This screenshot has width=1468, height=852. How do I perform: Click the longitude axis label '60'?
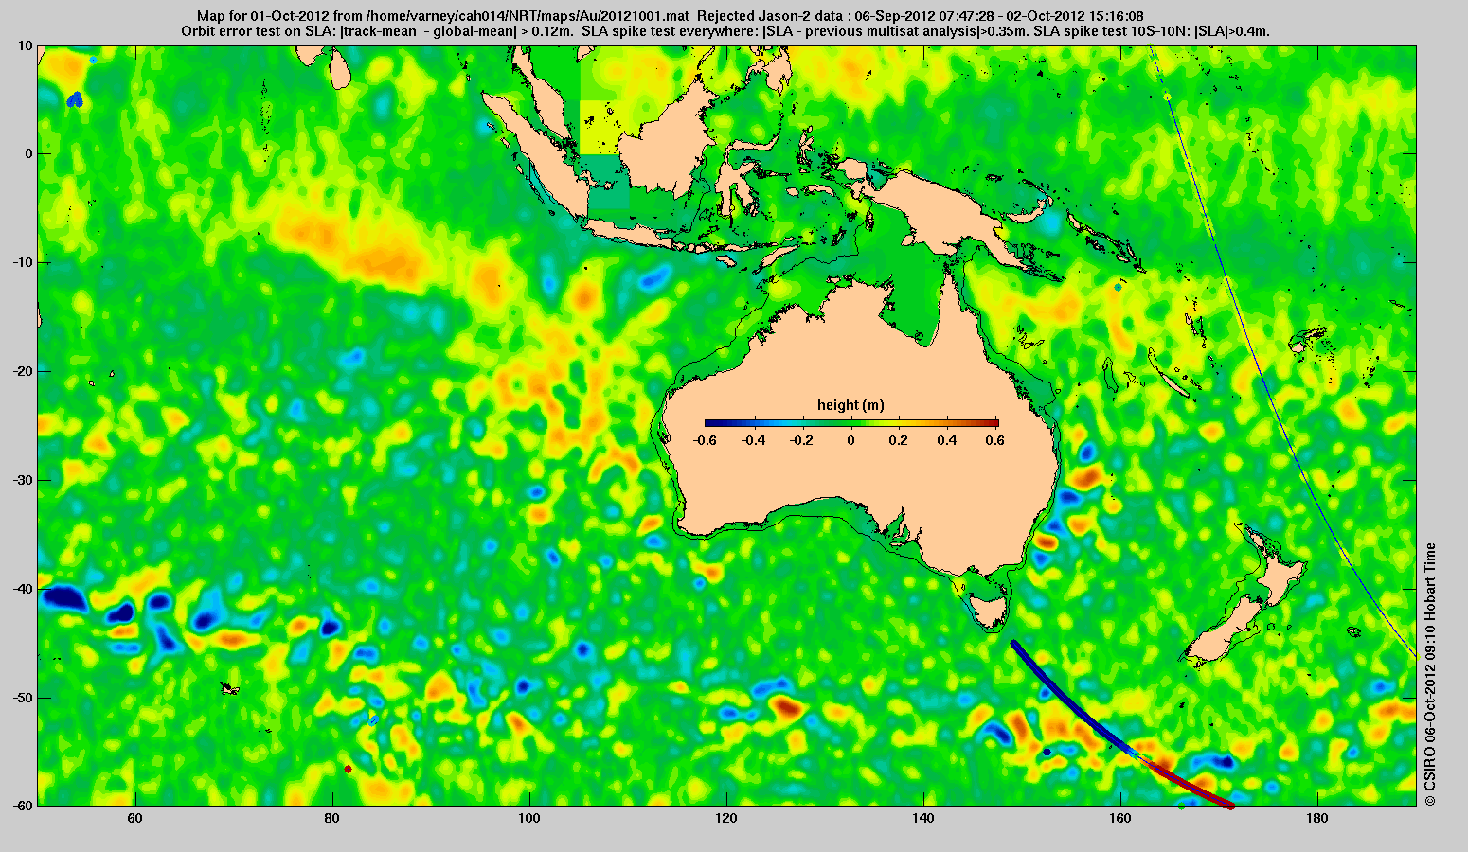coord(134,818)
